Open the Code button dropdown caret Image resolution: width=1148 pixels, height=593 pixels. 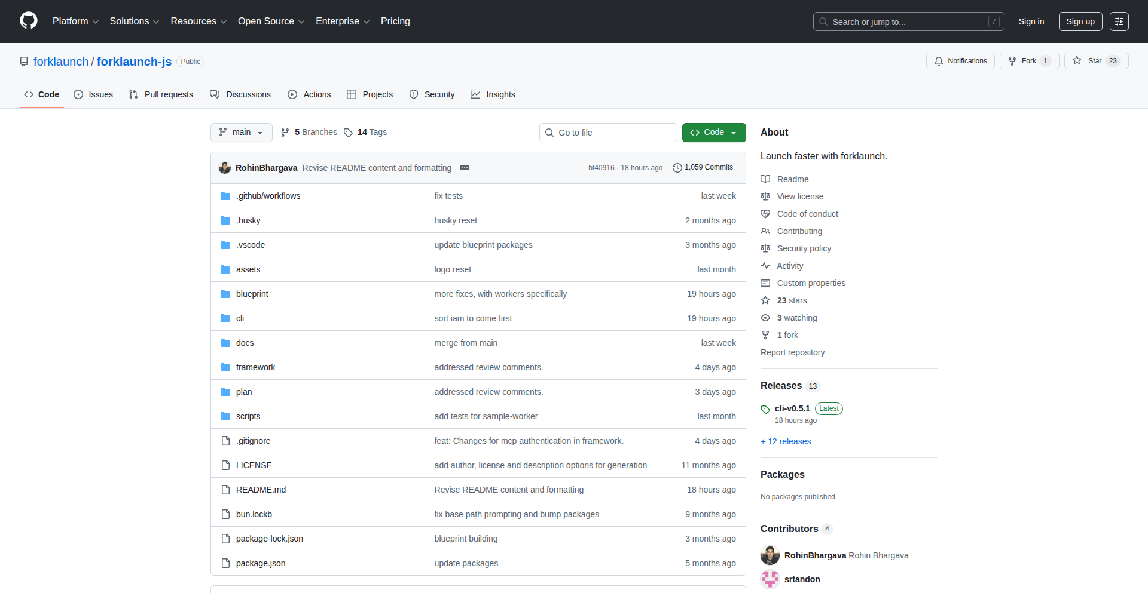[x=734, y=132]
